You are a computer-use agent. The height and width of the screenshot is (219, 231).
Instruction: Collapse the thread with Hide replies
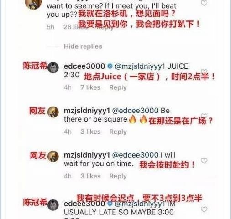click(83, 46)
